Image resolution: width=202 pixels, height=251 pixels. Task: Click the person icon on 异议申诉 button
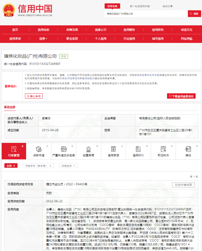click(x=28, y=96)
